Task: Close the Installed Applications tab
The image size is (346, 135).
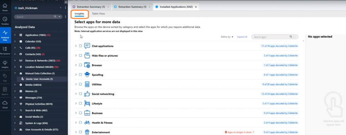Action: pyautogui.click(x=196, y=7)
